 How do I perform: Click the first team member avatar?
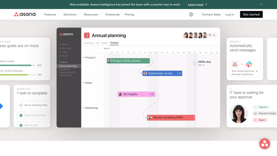pos(186,35)
